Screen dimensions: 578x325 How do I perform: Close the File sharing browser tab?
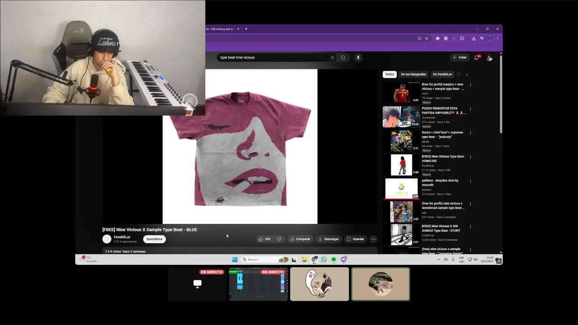tap(239, 29)
